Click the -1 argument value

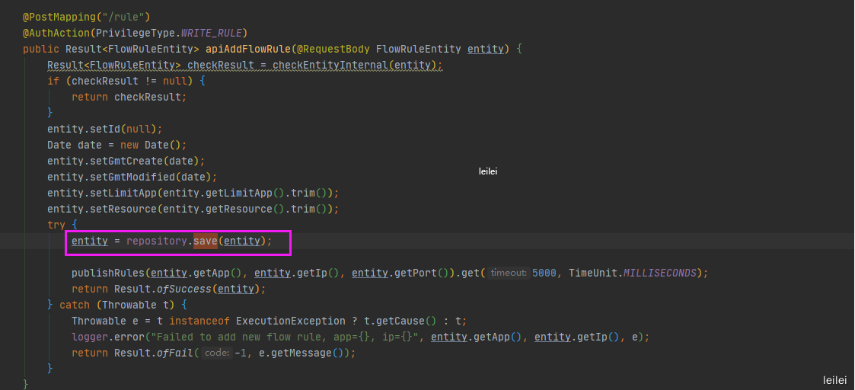click(241, 353)
